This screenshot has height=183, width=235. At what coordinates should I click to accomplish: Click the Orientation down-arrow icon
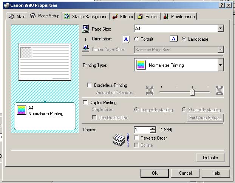[x=86, y=39]
